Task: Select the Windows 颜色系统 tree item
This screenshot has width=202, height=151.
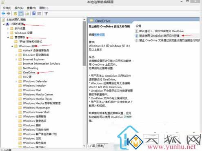Action: click(35, 143)
